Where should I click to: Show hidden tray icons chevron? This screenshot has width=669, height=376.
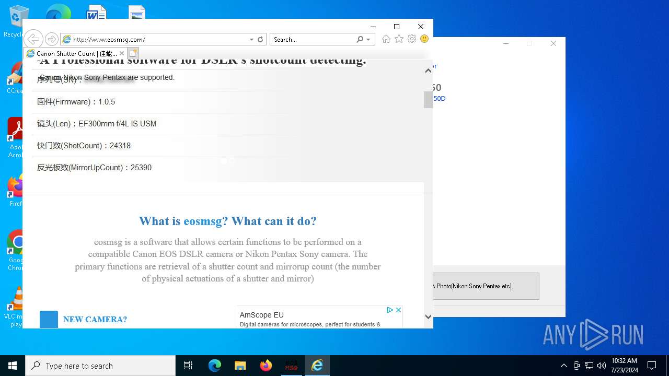click(563, 366)
